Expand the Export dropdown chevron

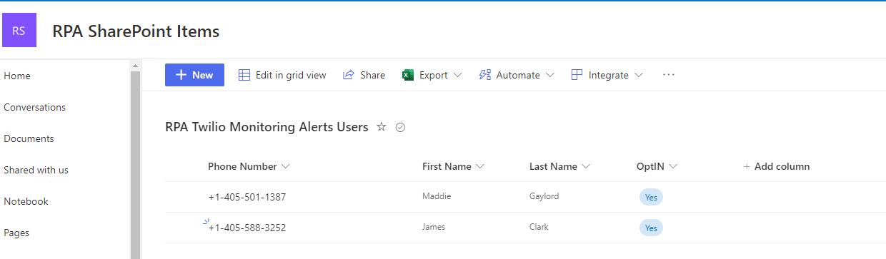click(457, 75)
